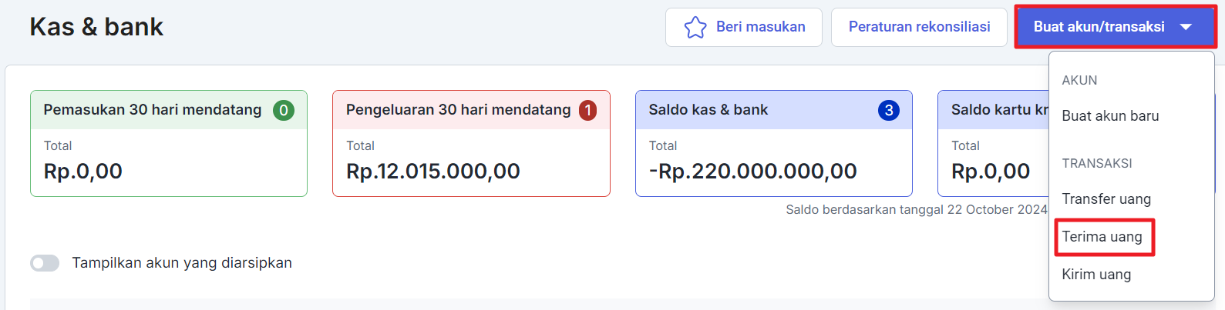Select Terima uang in the dropdown menu
This screenshot has height=310, width=1225.
tap(1102, 237)
